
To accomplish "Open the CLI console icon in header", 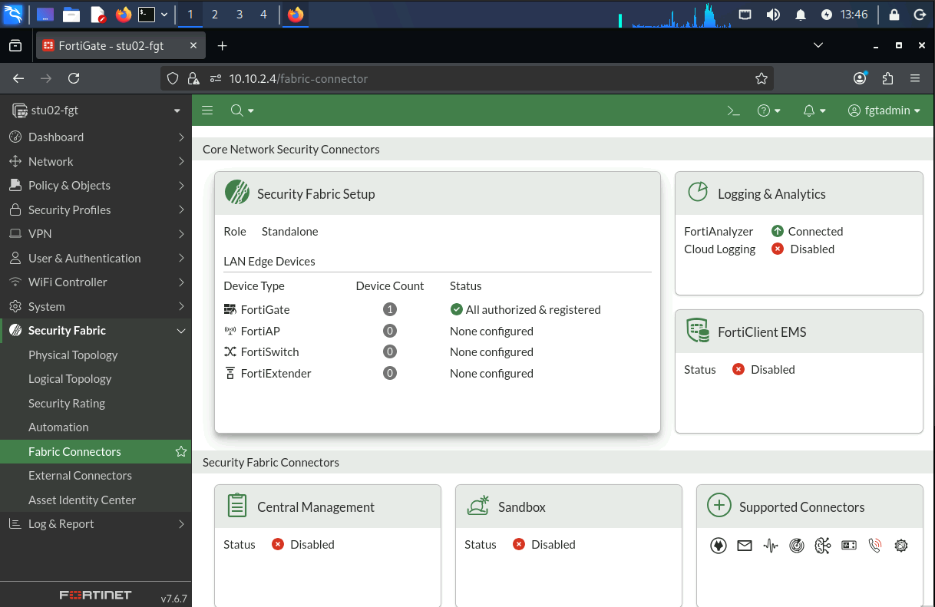I will tap(733, 111).
